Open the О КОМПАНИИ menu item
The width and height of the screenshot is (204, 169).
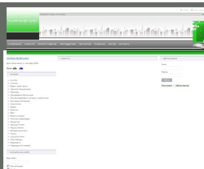tap(15, 44)
